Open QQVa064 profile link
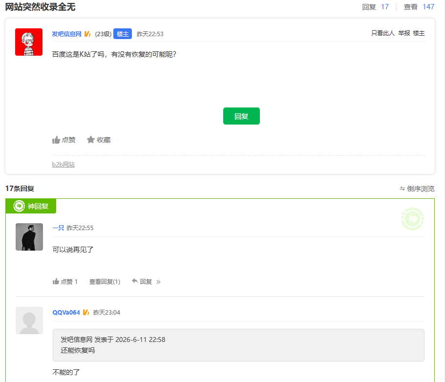This screenshot has width=445, height=382. (66, 313)
